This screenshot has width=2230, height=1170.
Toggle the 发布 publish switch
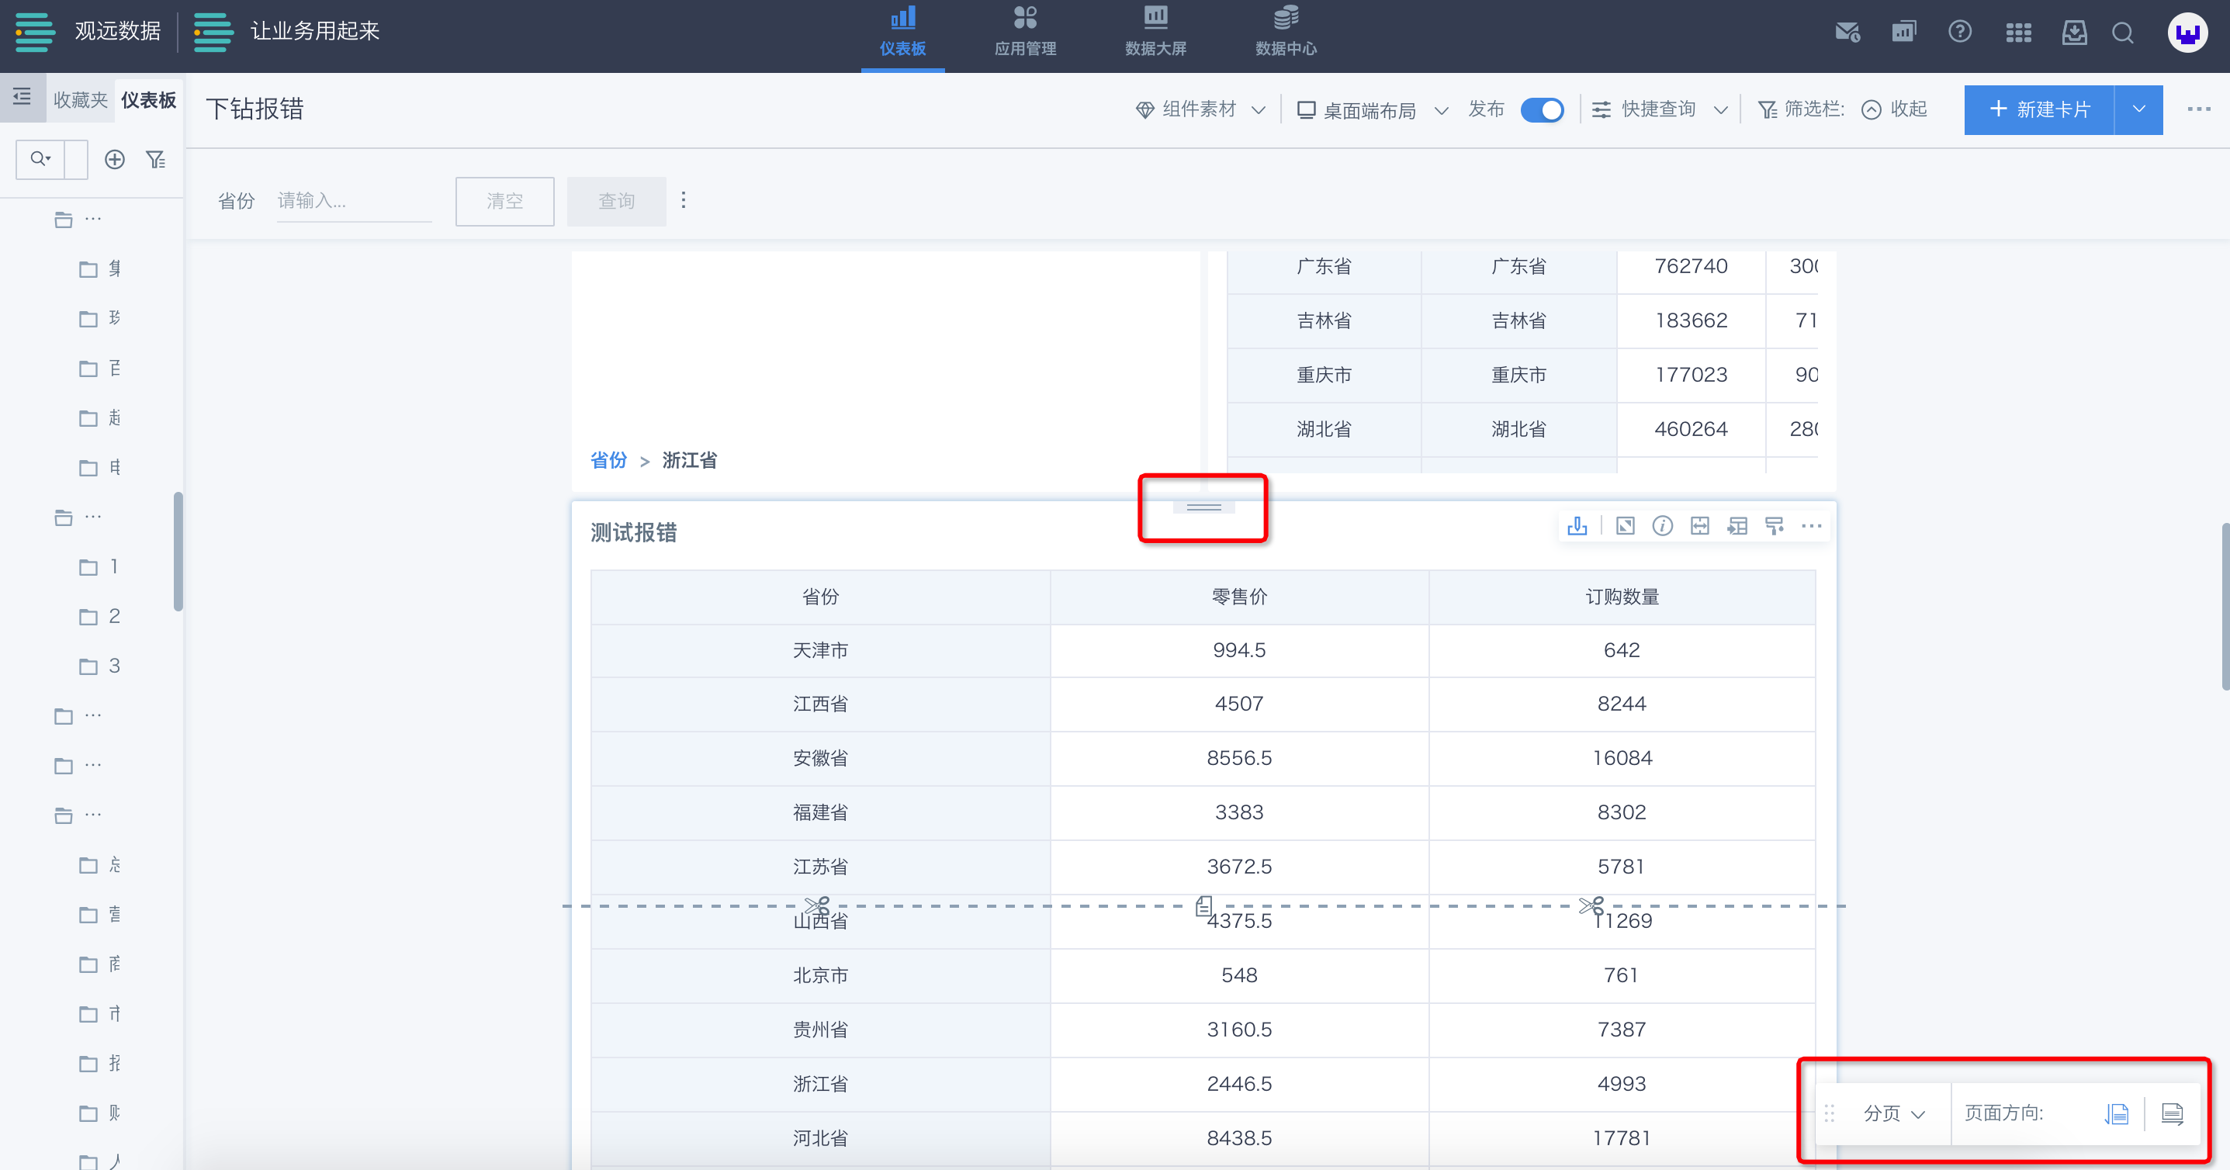(x=1542, y=110)
